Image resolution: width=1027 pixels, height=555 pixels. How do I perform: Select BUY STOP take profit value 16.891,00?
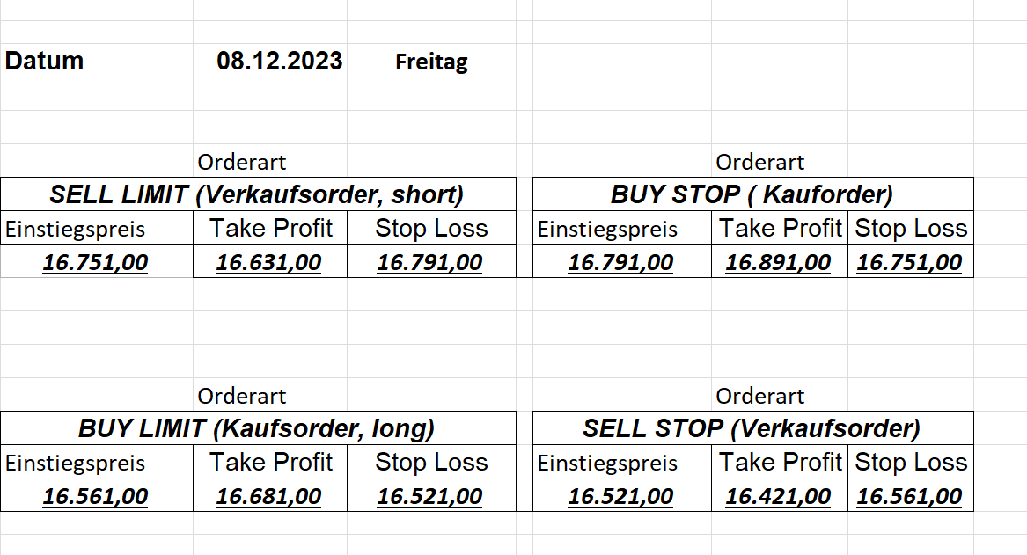[x=778, y=262]
